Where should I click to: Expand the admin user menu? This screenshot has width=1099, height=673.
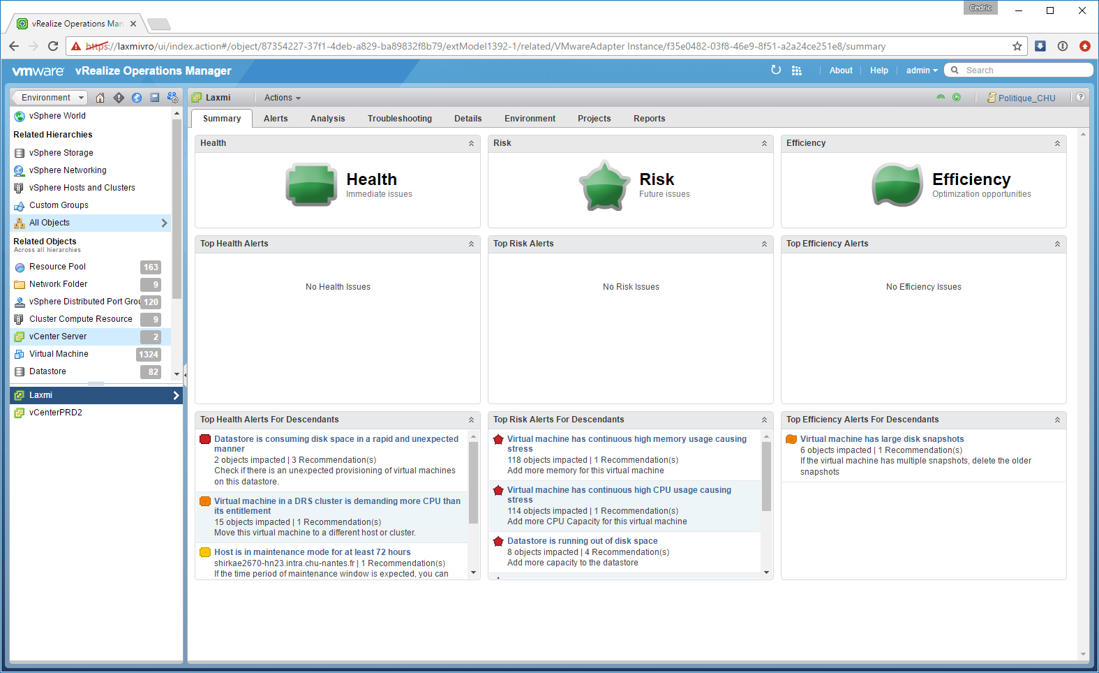(x=921, y=71)
